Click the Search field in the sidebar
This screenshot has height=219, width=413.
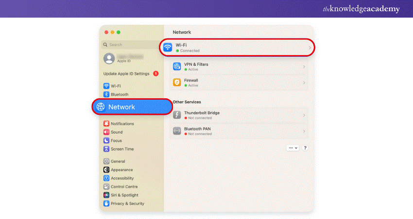pos(131,45)
